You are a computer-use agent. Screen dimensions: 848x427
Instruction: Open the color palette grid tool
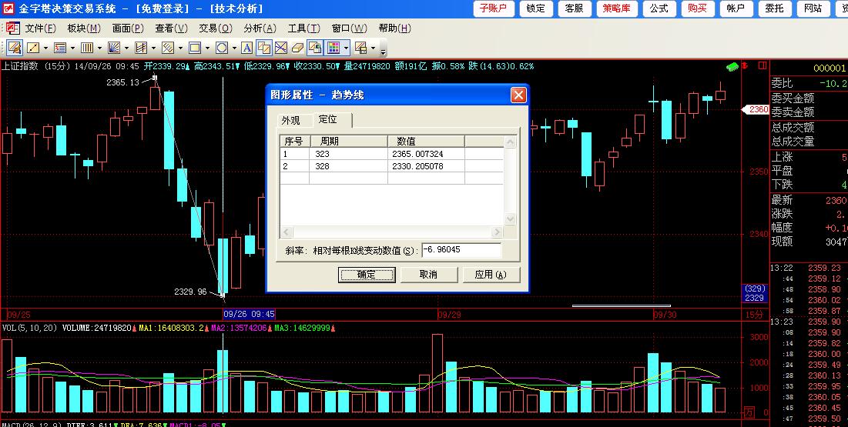[334, 48]
